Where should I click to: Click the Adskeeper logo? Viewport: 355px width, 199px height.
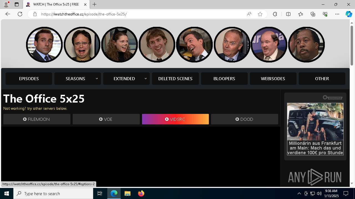tap(333, 98)
